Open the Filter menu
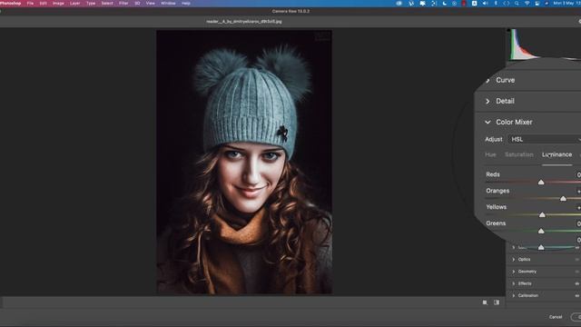Viewport: 581px width, 327px height. [x=123, y=4]
